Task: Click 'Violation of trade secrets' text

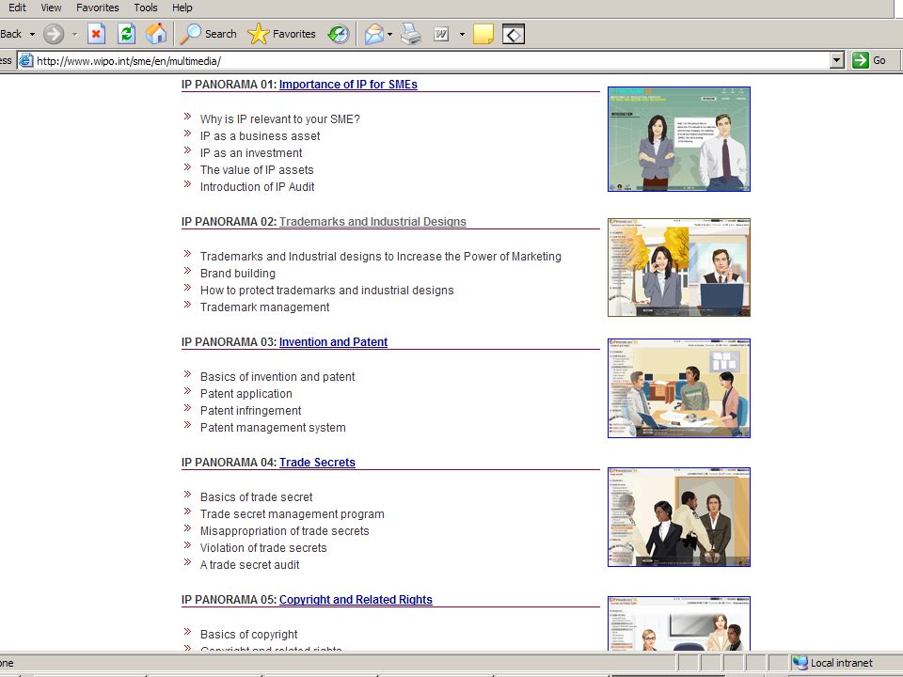Action: [263, 548]
